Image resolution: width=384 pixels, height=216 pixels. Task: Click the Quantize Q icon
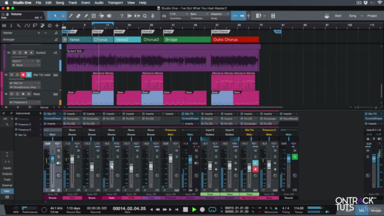coord(145,16)
